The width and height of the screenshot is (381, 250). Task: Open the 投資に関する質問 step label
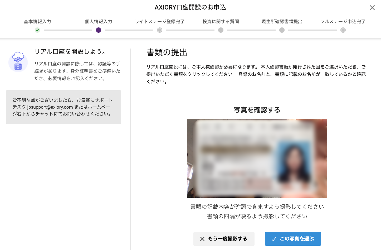[x=221, y=22]
